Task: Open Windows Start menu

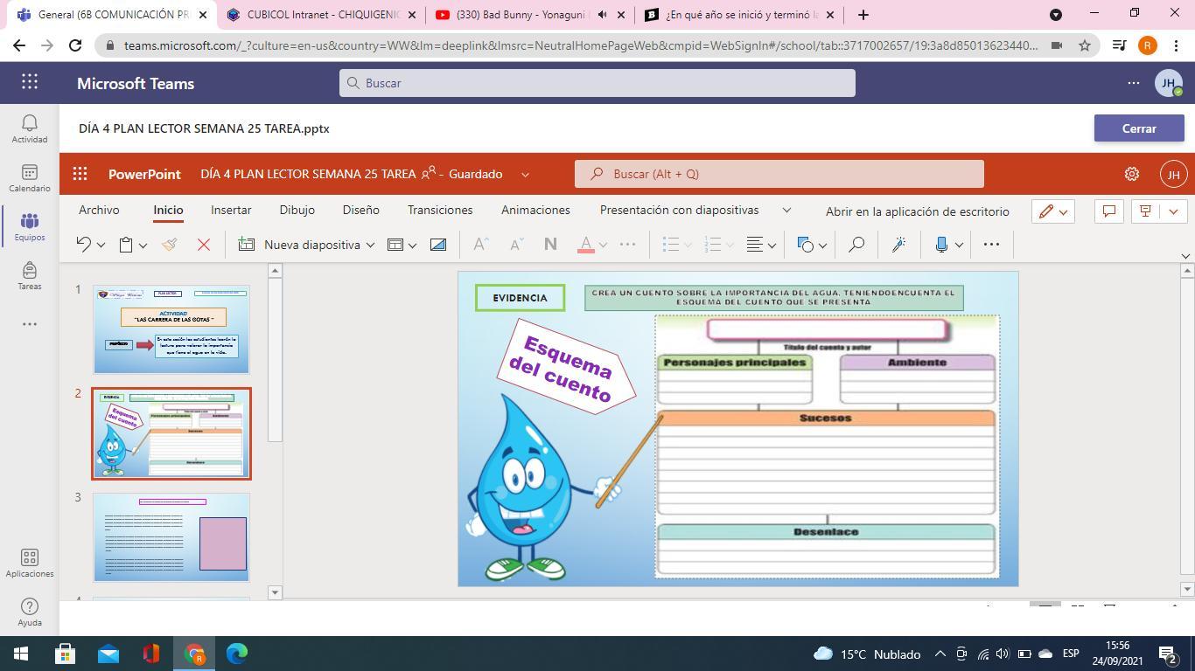Action: pyautogui.click(x=21, y=654)
